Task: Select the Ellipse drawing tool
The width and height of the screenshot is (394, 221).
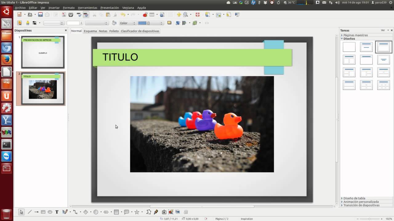Action: pos(50,212)
